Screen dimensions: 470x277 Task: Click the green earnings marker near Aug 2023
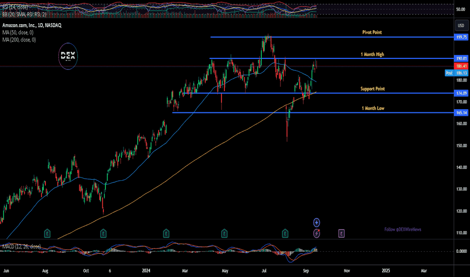pos(47,233)
